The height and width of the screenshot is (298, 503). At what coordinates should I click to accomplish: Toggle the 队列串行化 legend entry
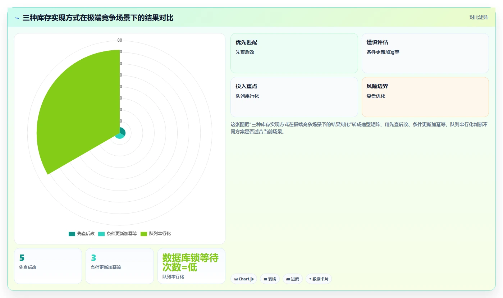click(x=156, y=234)
